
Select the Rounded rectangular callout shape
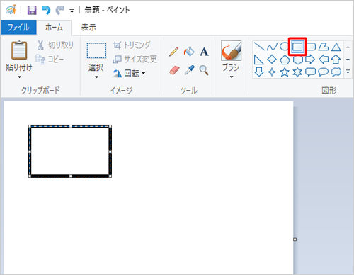pos(310,72)
